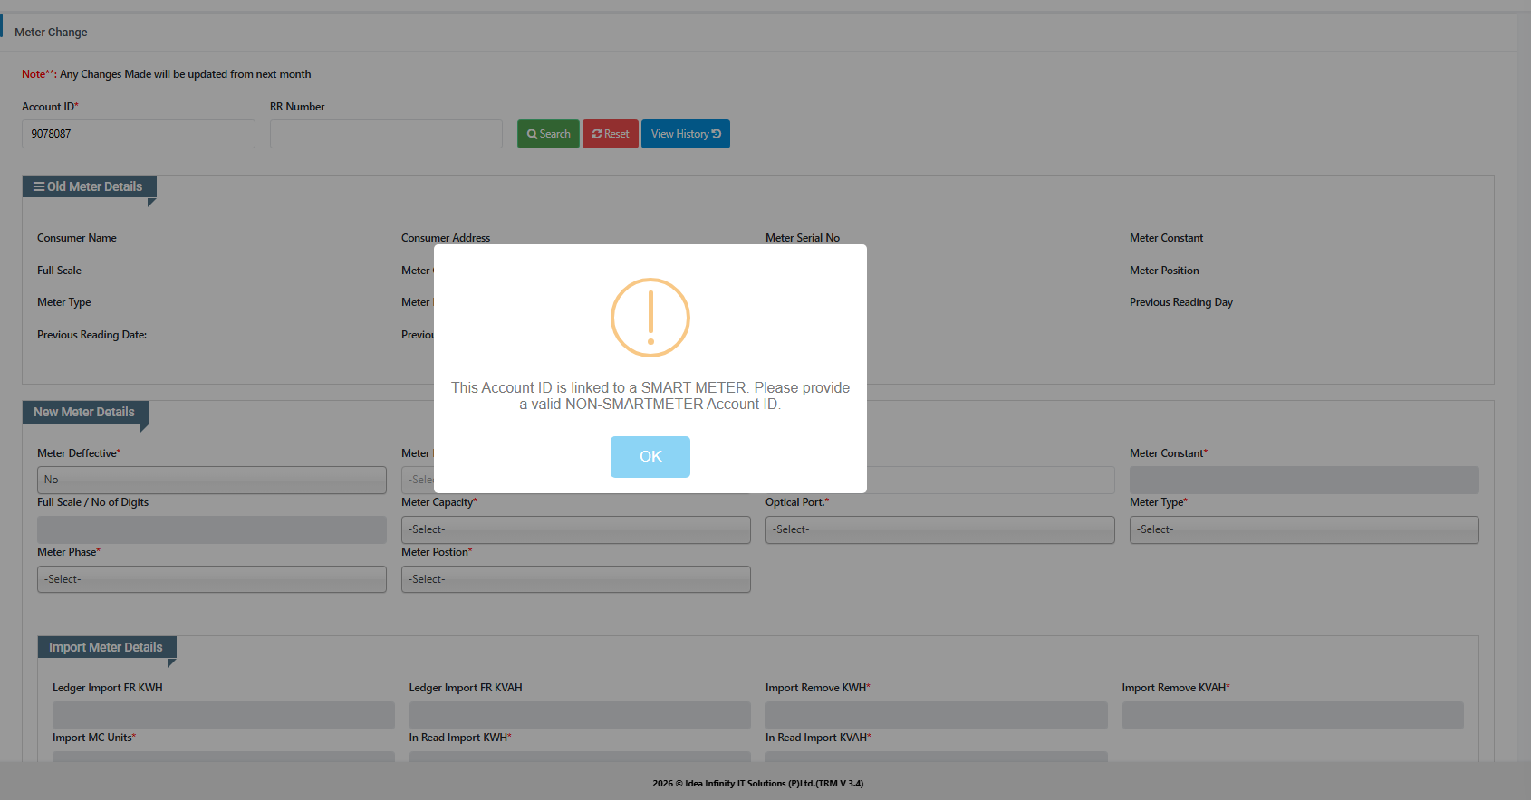Screen dimensions: 1531x800
Task: Click the Ledger Import FR KWH field
Action: tap(224, 715)
